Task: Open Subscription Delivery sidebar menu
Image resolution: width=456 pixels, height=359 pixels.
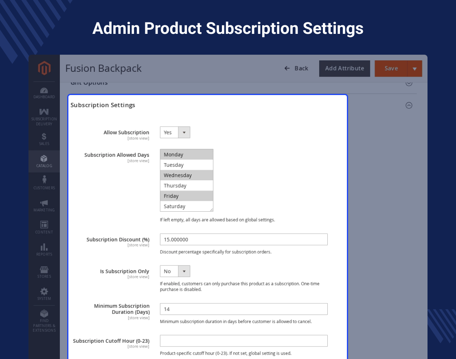Action: [44, 117]
